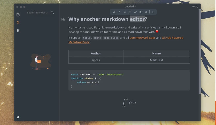Open Twitter link icon in sidebar
216x125 pixels.
18,117
